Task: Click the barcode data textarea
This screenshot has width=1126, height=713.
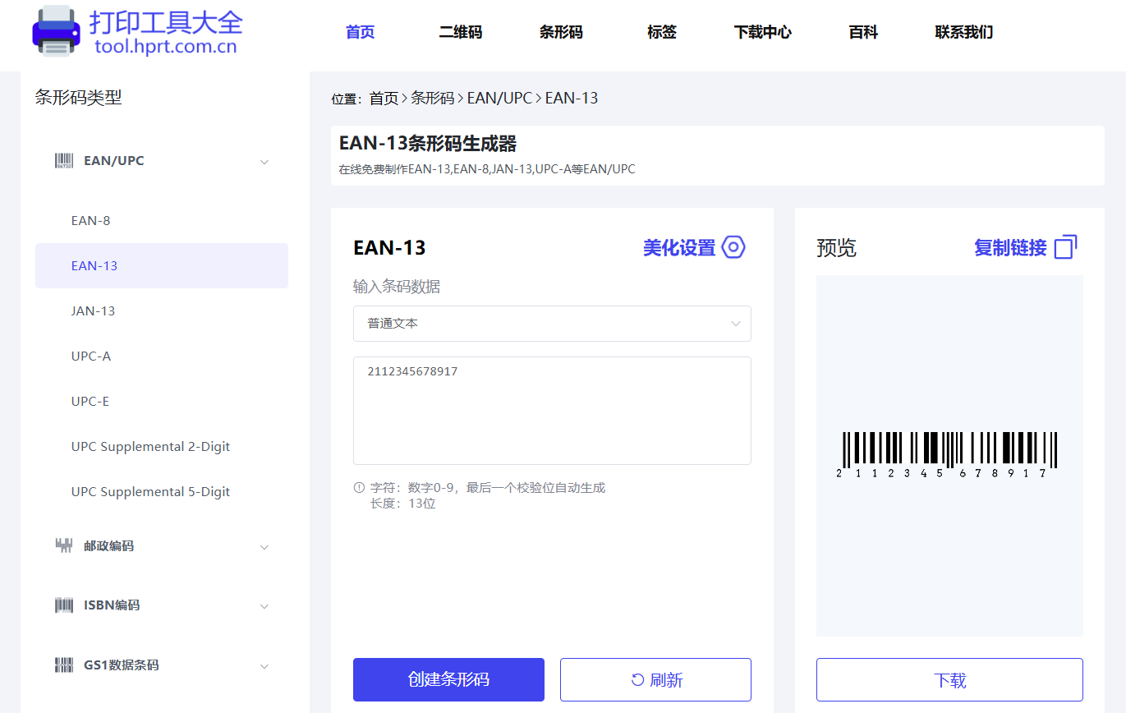Action: (x=552, y=411)
